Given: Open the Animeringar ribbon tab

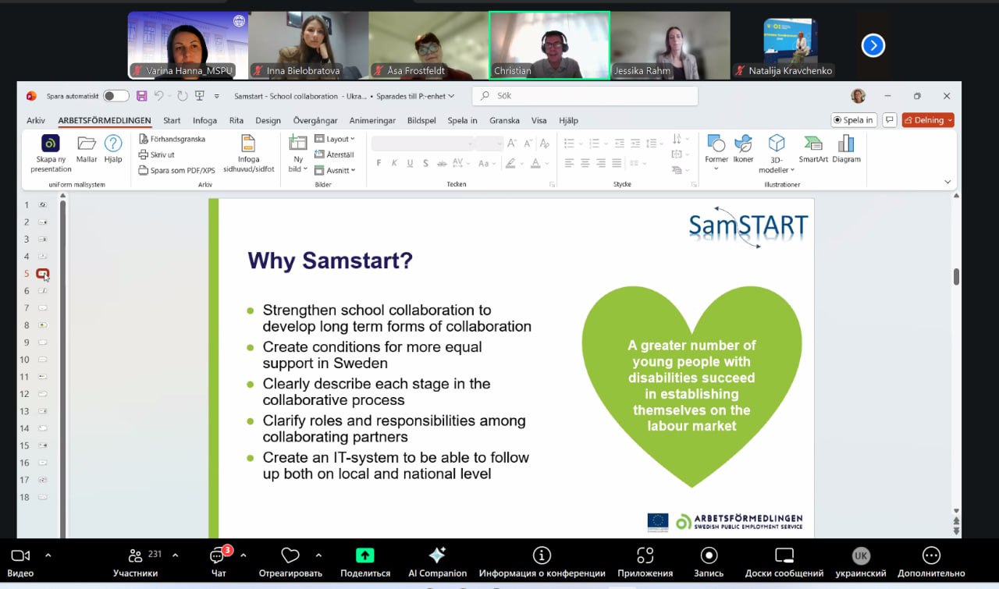Looking at the screenshot, I should click(372, 121).
